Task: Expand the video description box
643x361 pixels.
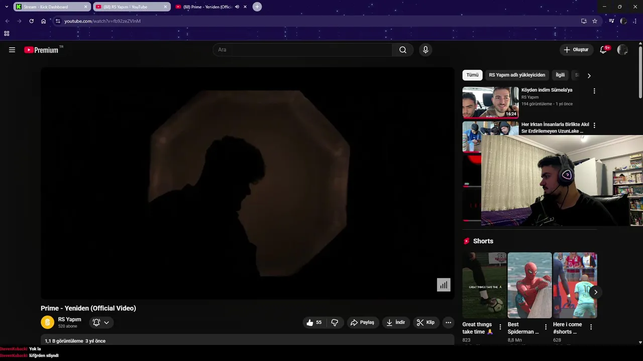Action: [x=247, y=339]
